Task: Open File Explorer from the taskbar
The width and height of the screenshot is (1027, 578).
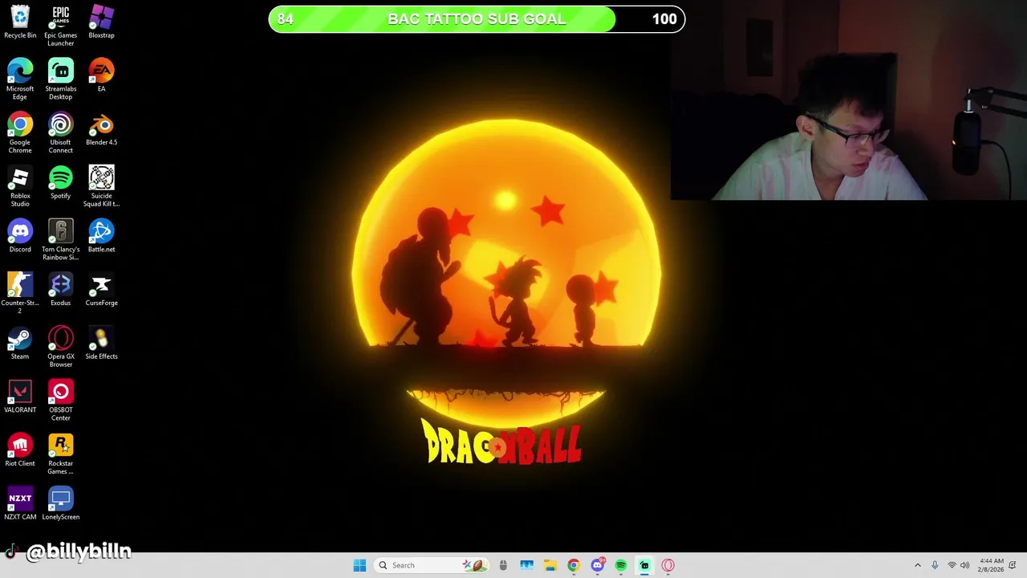Action: tap(550, 565)
